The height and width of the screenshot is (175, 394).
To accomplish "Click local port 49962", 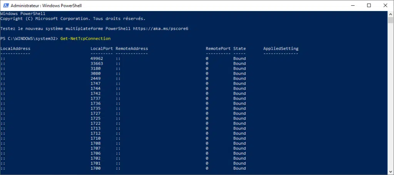I will pyautogui.click(x=97, y=59).
